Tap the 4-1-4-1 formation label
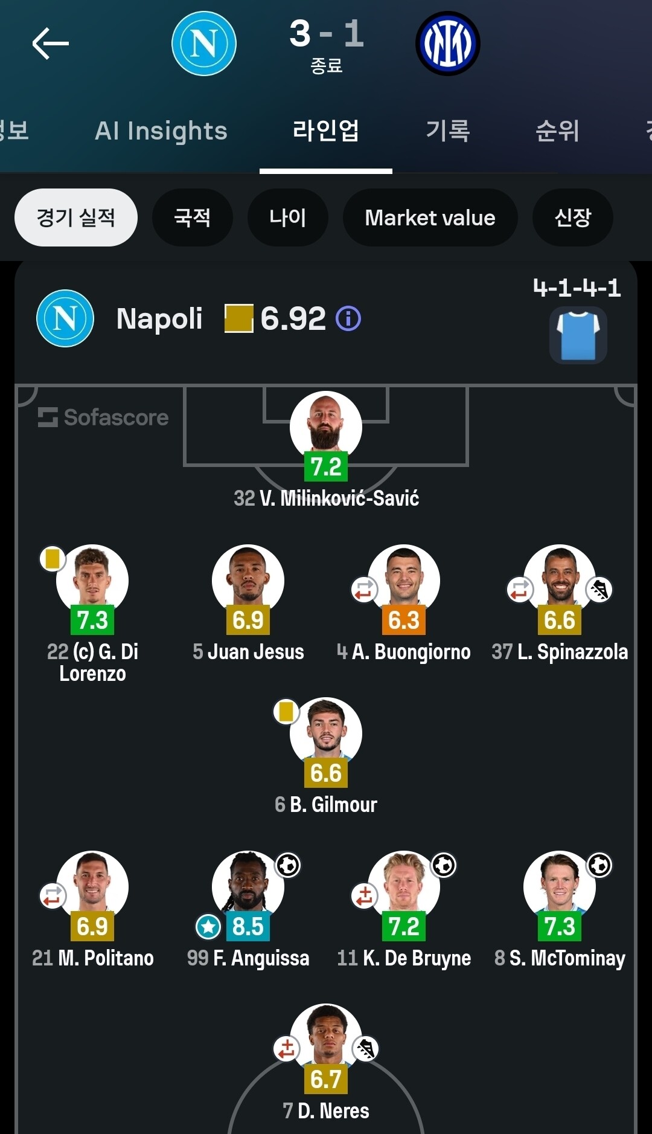The height and width of the screenshot is (1134, 652). pos(577,288)
